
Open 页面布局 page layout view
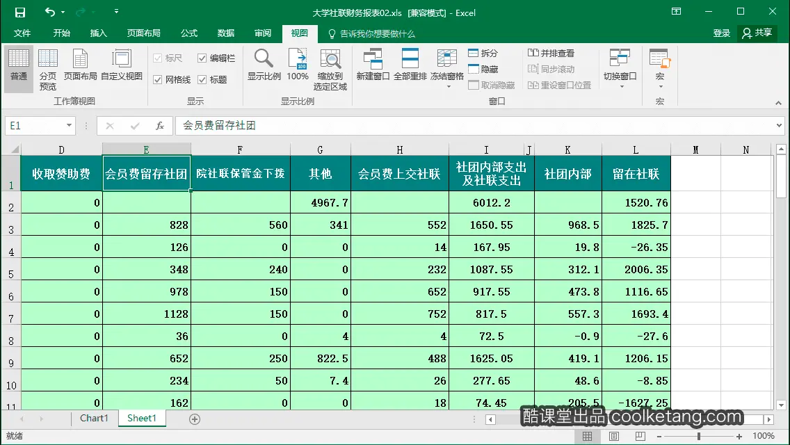pyautogui.click(x=80, y=65)
